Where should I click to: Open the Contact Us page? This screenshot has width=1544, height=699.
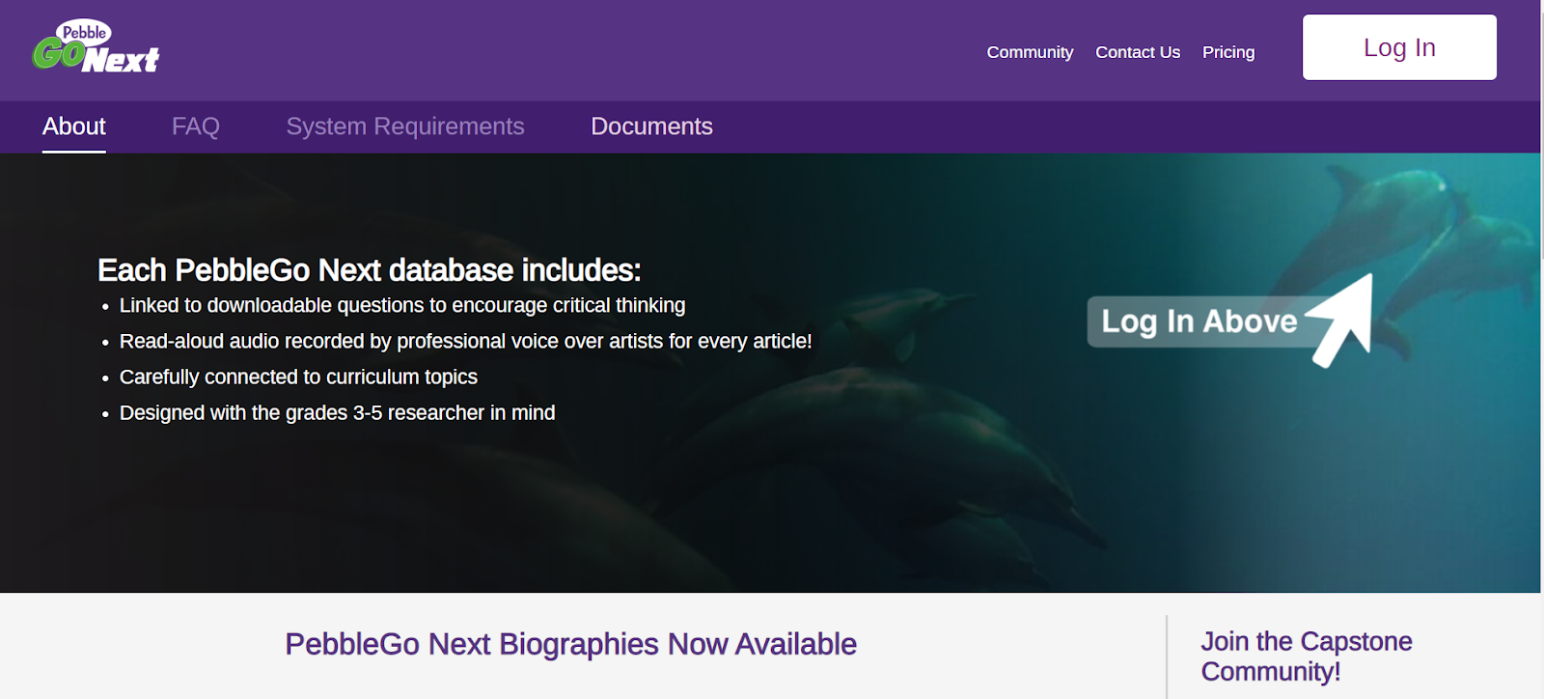click(1138, 52)
